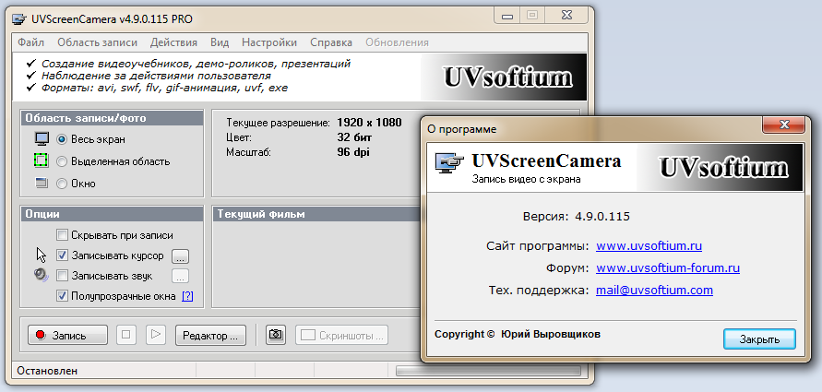Toggle the Записывать курсор checkbox

tap(62, 255)
